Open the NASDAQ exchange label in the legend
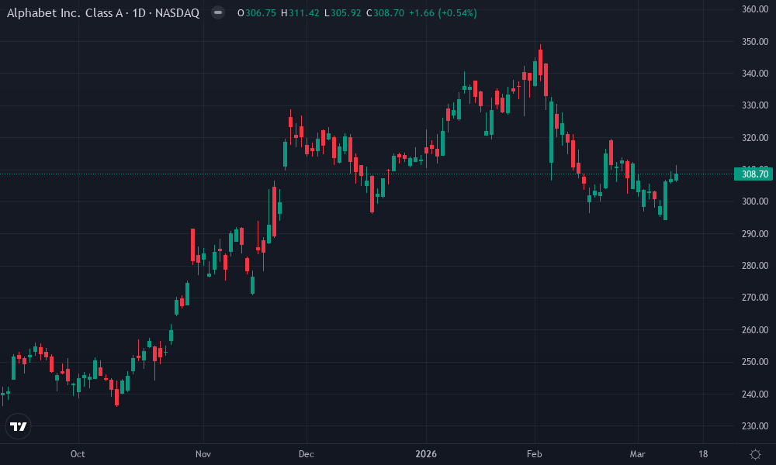Viewport: 776px width, 465px height. tap(179, 13)
